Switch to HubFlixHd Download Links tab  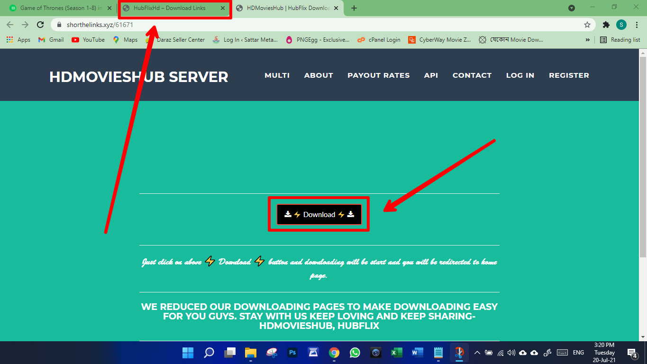pos(169,8)
